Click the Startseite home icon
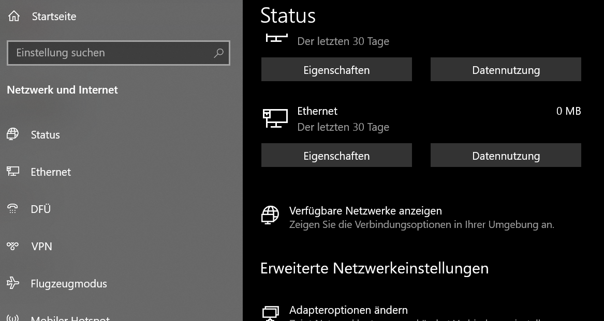 (x=14, y=17)
